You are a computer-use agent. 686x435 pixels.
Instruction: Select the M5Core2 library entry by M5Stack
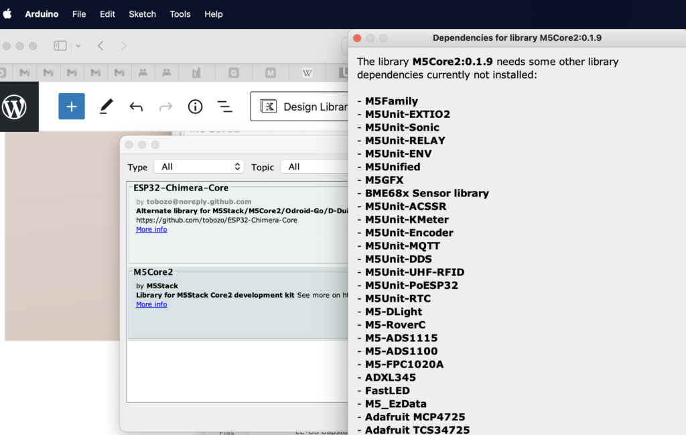tap(238, 303)
